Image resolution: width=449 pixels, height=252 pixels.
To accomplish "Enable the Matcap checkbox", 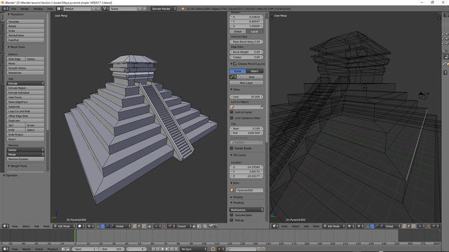I will point(232,220).
